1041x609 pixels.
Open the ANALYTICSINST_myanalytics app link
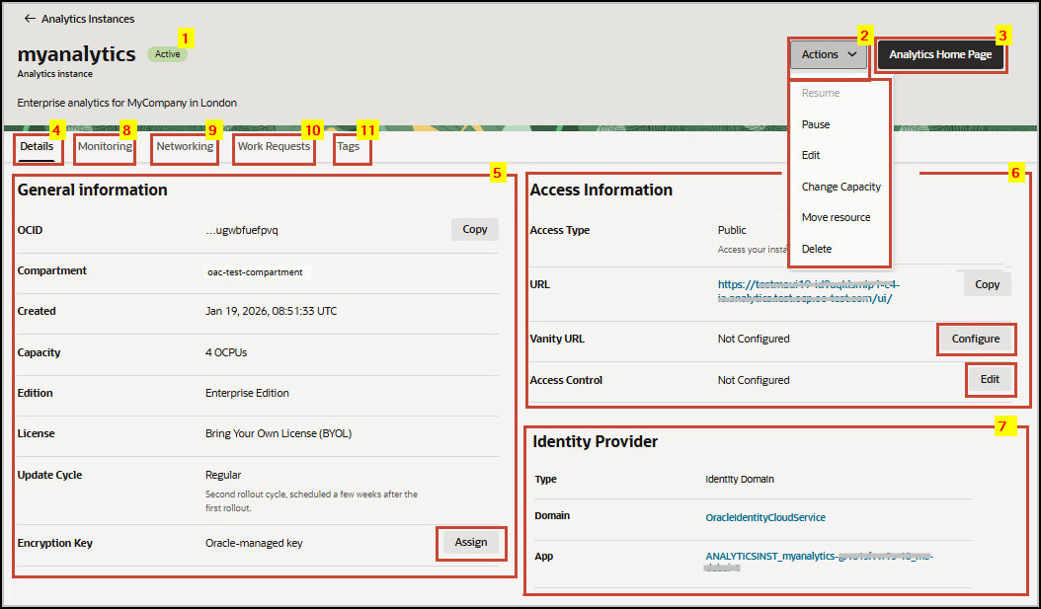(819, 562)
